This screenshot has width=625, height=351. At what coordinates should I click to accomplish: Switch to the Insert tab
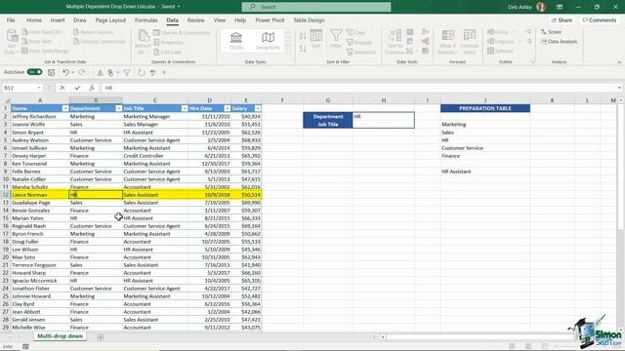(58, 19)
